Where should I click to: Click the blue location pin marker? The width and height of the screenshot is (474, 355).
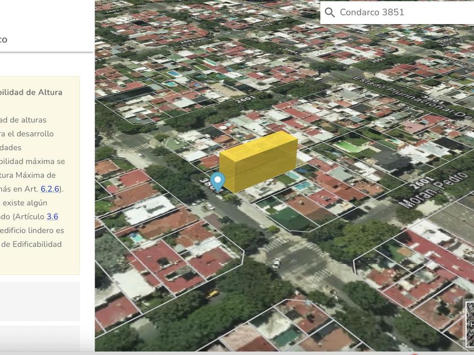[217, 181]
